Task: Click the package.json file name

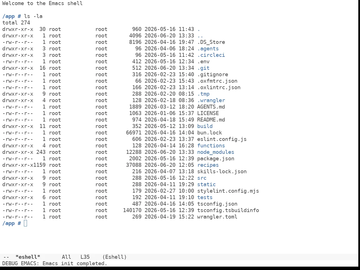Action: click(216, 159)
